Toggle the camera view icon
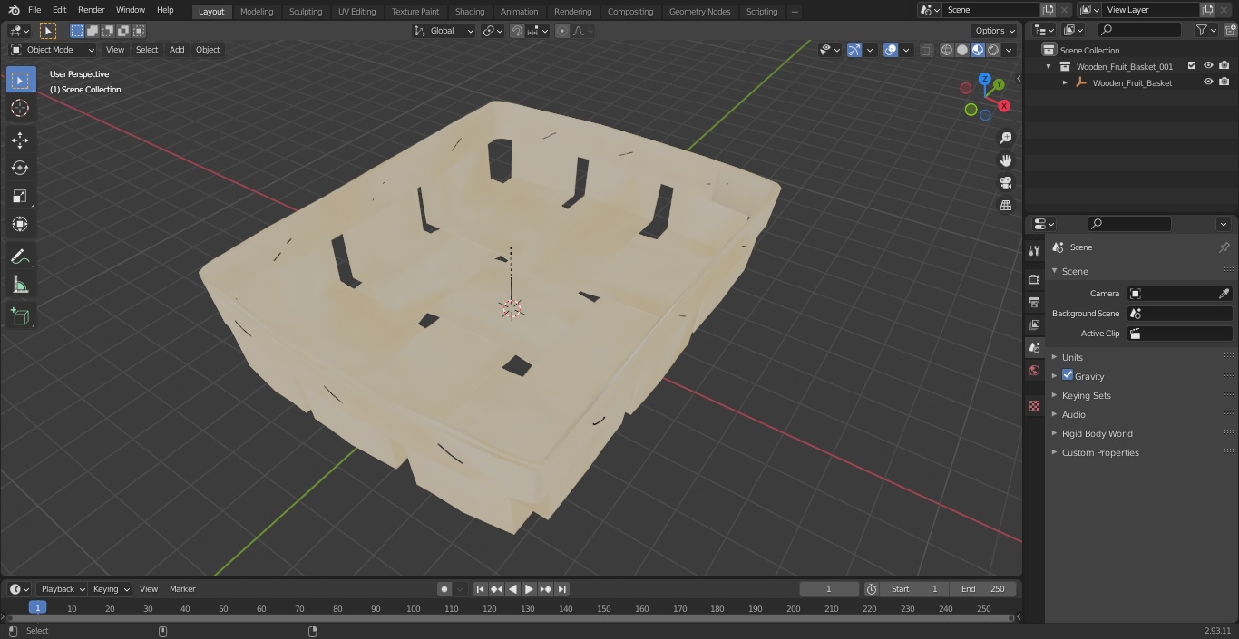Screen dimensions: 1239x639 point(1005,183)
